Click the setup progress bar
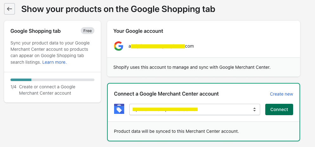The image size is (315, 147). pyautogui.click(x=52, y=80)
